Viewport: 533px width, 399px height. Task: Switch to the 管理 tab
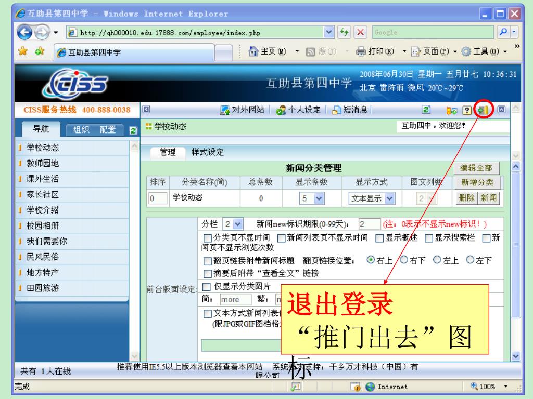(168, 152)
